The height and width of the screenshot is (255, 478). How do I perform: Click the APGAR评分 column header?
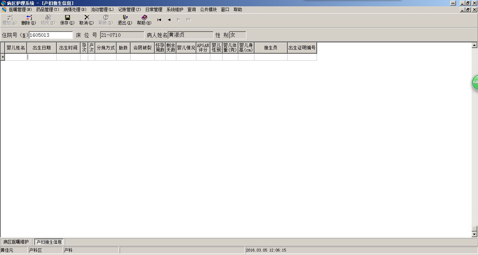pyautogui.click(x=203, y=48)
